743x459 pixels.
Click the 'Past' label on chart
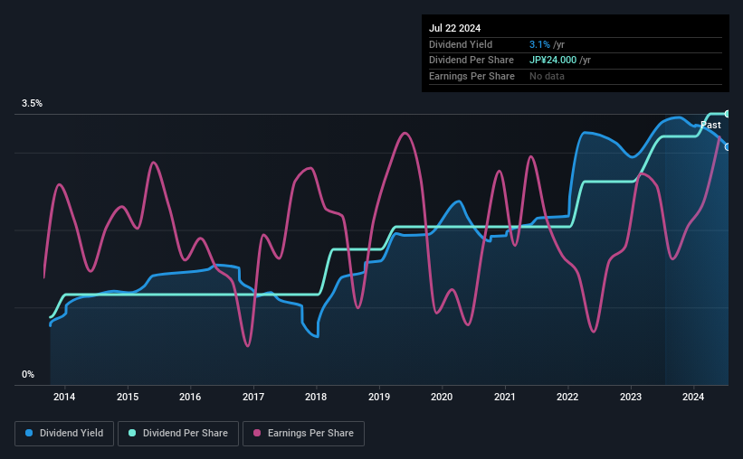[710, 125]
